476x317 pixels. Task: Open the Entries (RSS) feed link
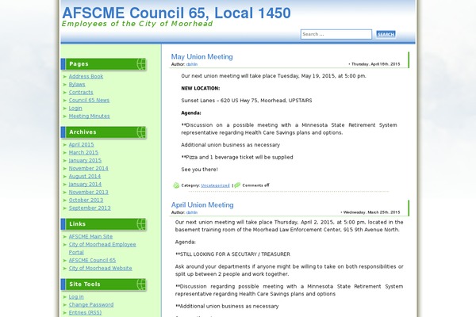pyautogui.click(x=85, y=313)
